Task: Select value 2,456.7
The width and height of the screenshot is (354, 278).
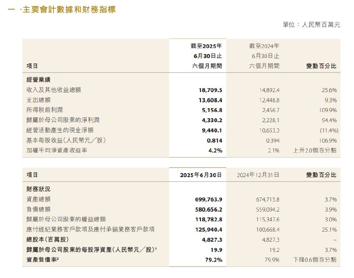Action: tap(271, 110)
